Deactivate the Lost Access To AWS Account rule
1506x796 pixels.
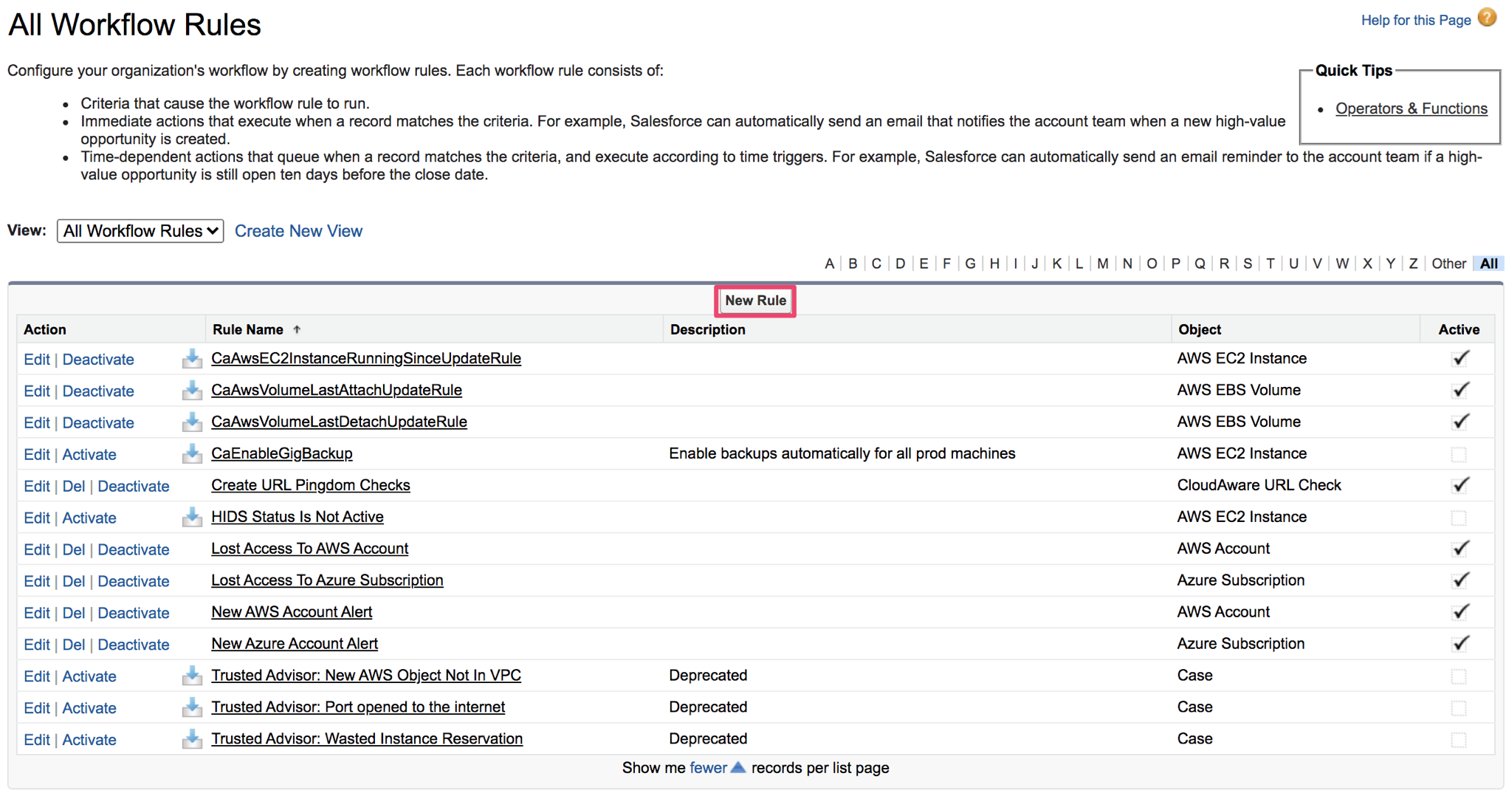tap(133, 549)
